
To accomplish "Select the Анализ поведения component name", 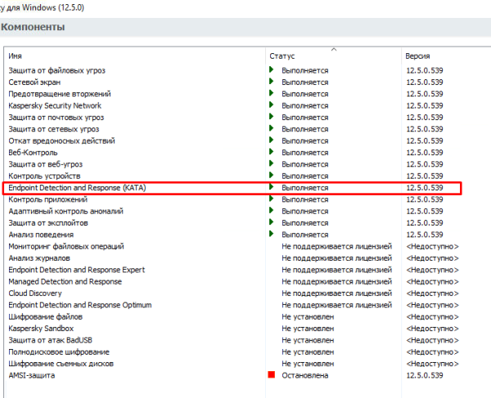I will coord(41,235).
